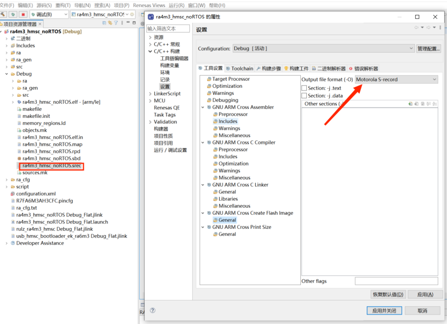Expand the 资源 category in properties
Image resolution: width=447 pixels, height=324 pixels.
coord(150,37)
